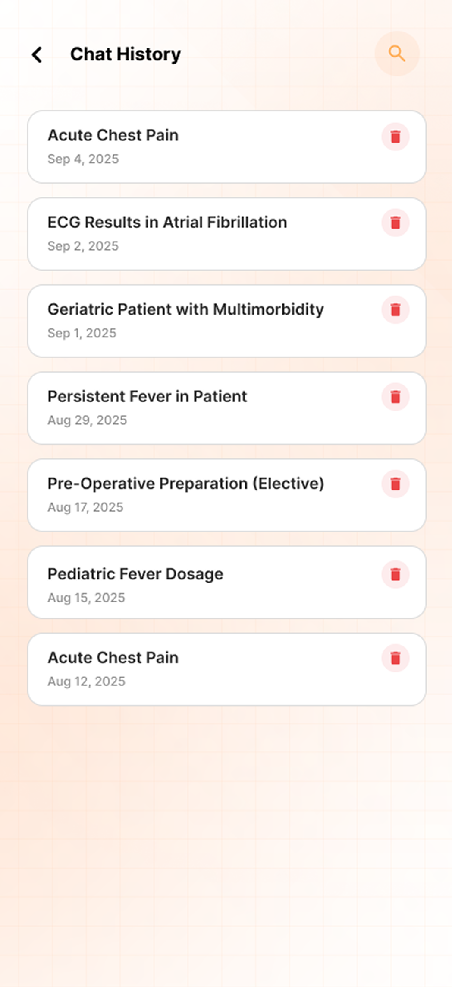Delete the Pre-Operative Preparation (Elective) chat
This screenshot has height=987, width=452.
pos(395,484)
